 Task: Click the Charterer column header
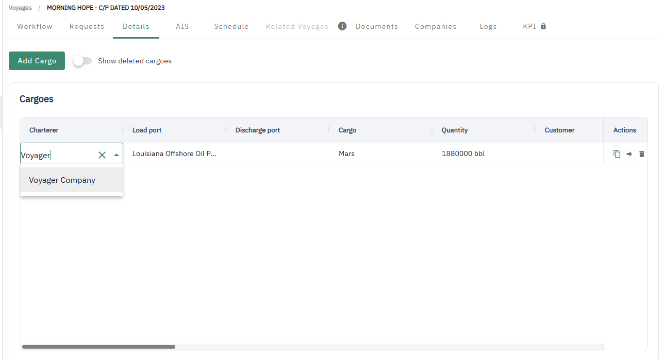click(x=72, y=130)
